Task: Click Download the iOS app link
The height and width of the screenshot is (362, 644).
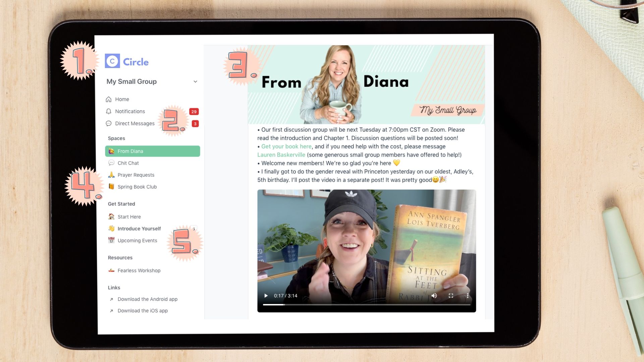Action: 143,311
